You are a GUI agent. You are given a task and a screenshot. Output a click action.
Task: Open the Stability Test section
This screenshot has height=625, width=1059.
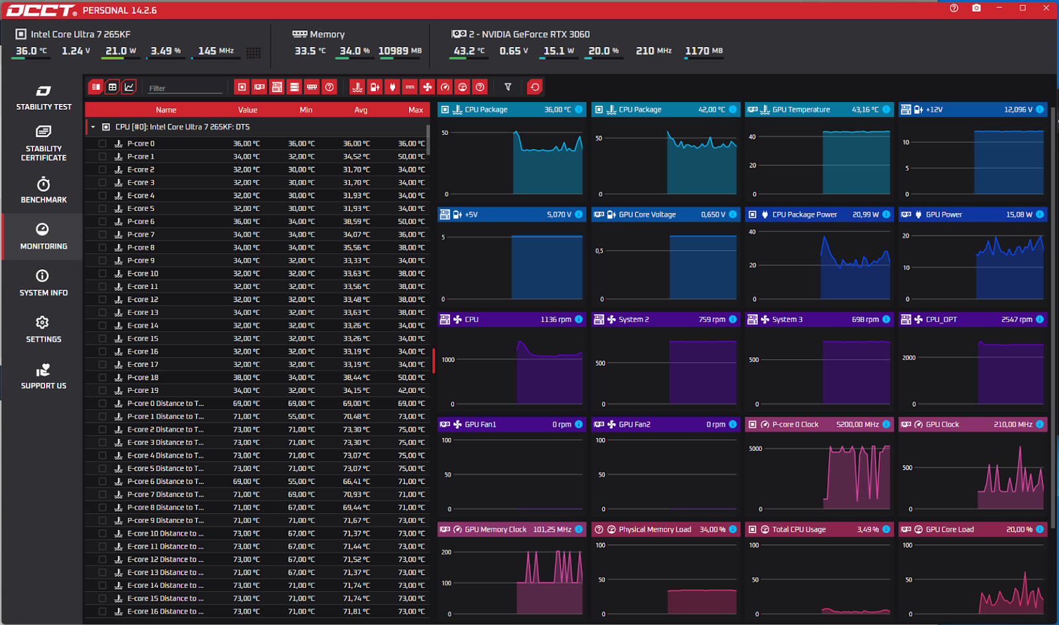tap(44, 97)
